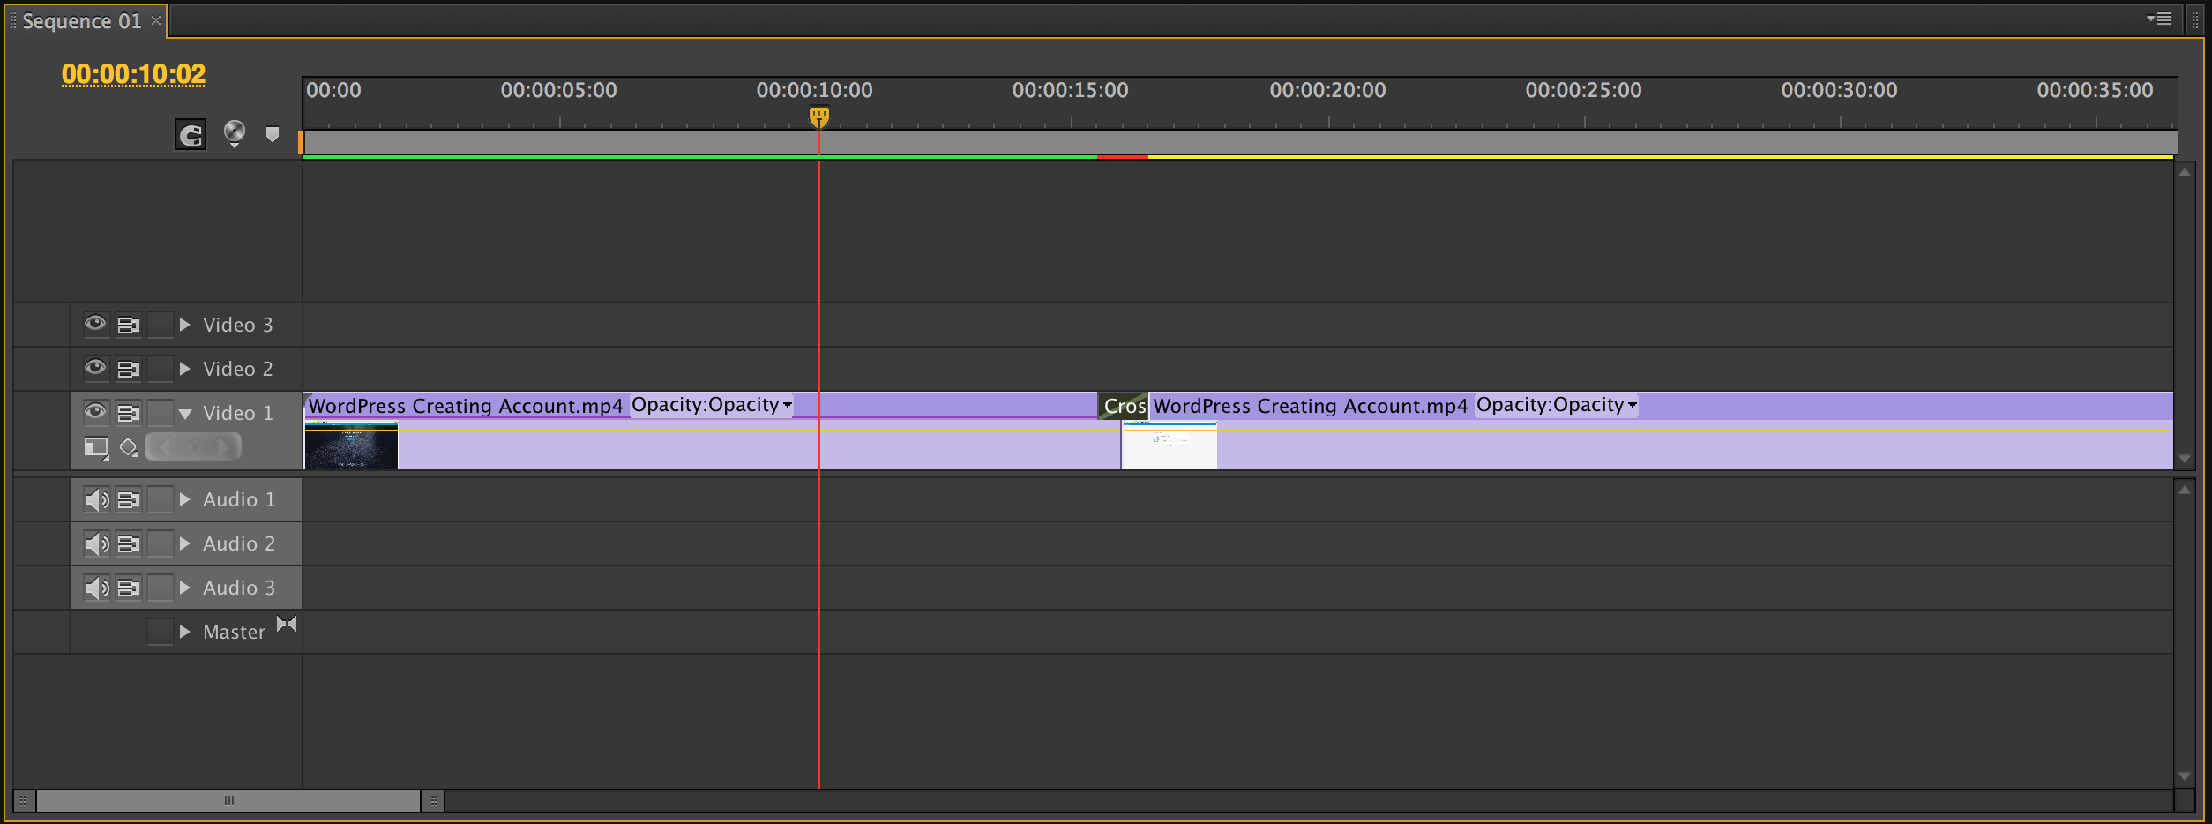Image resolution: width=2212 pixels, height=824 pixels.
Task: Hide the Video 2 track output
Action: [95, 368]
